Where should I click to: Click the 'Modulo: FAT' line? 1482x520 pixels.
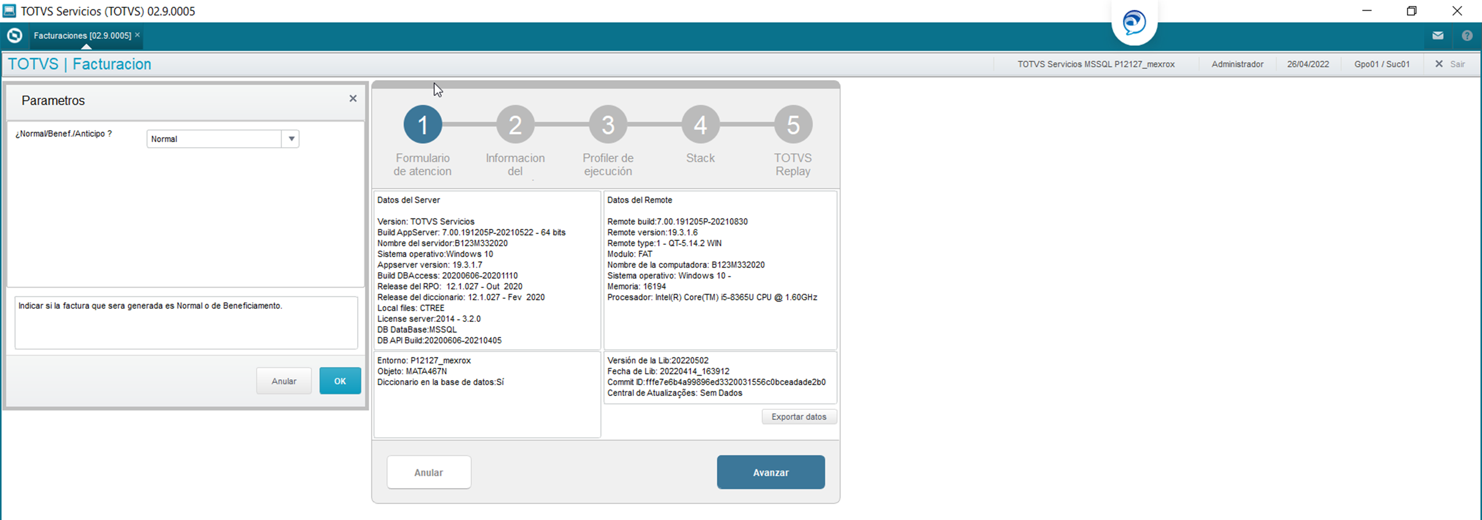point(629,254)
